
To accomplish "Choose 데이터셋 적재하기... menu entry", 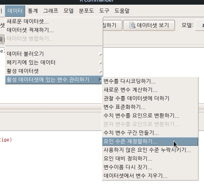I will click(54, 30).
